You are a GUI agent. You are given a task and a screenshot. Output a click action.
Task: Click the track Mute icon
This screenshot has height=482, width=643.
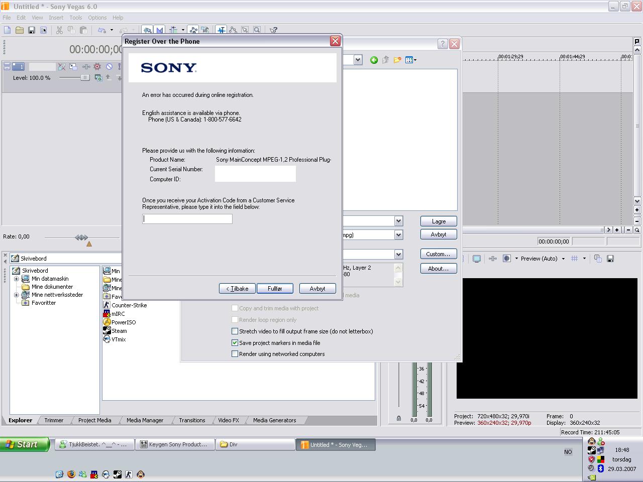[109, 66]
